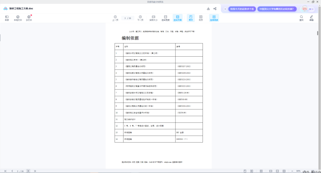Click cell (GB50209-2002)
This screenshot has width=321, height=173.
pos(184,73)
